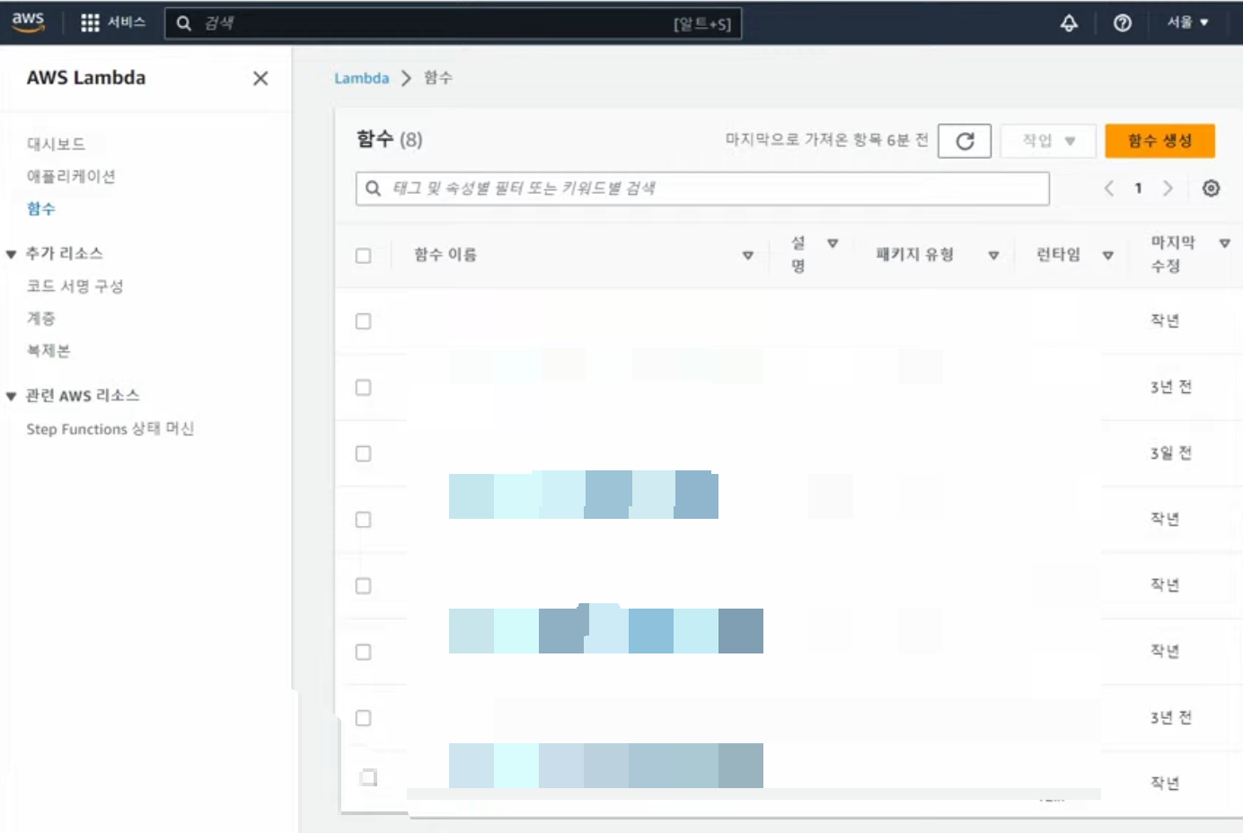Focus the function filter search field

coord(702,189)
